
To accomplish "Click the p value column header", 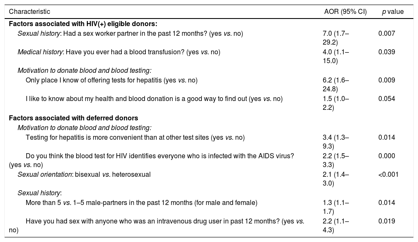I will pos(392,12).
